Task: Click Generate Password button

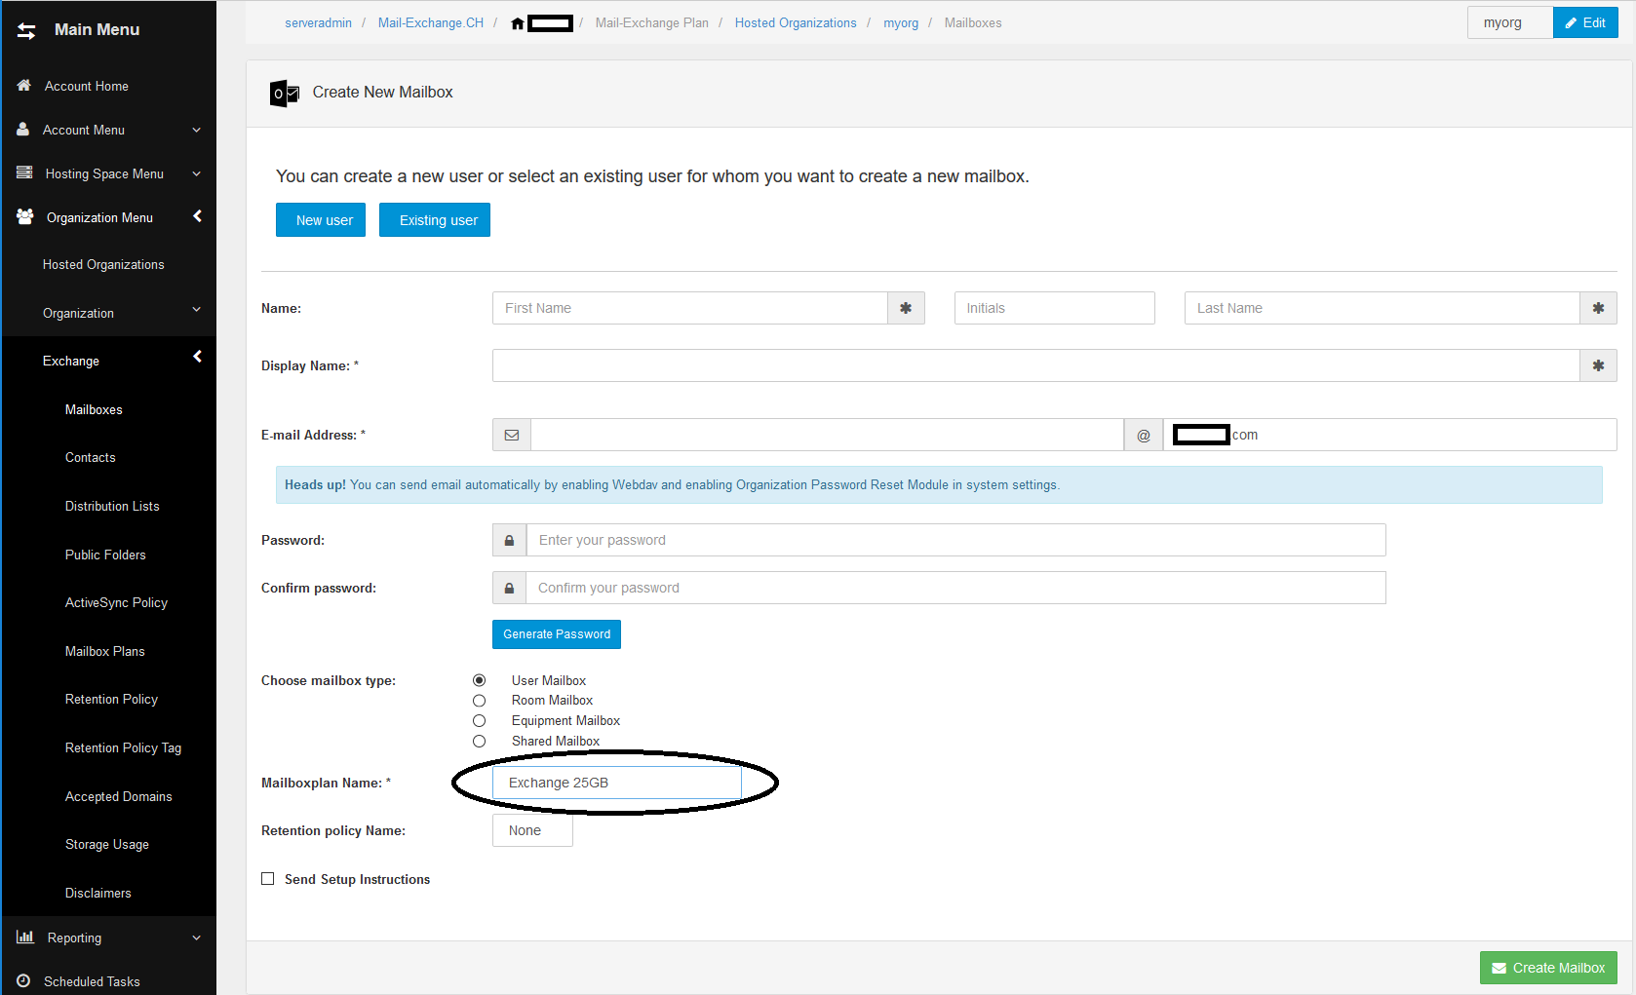Action: coord(557,634)
